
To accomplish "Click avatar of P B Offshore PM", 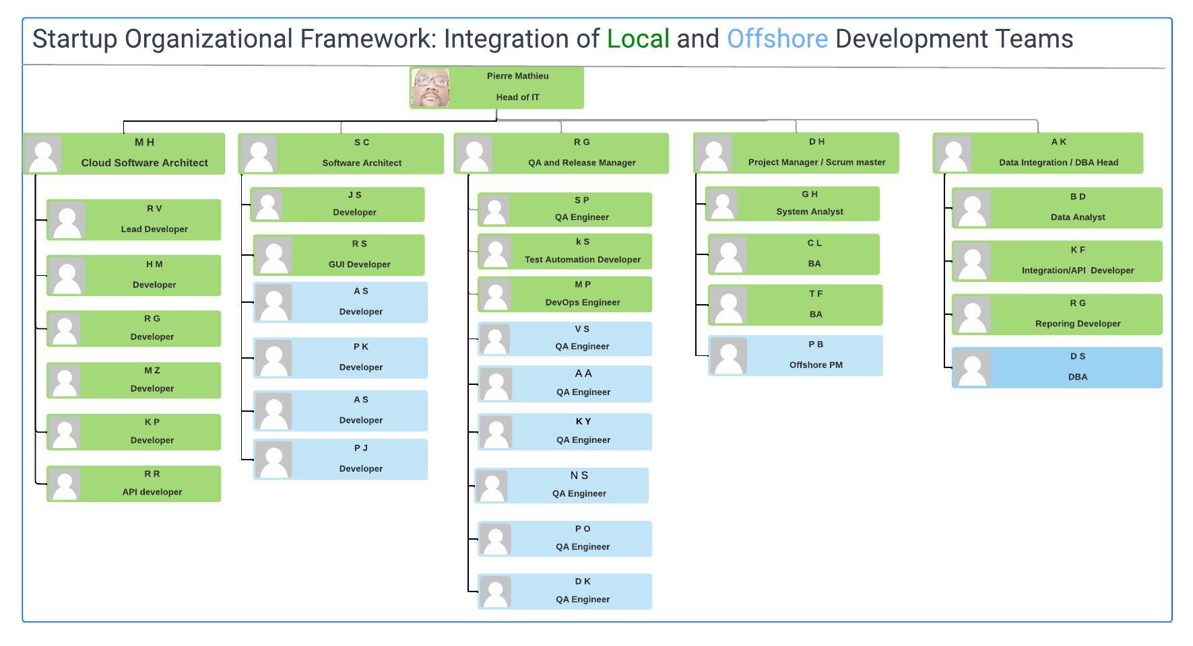I will 728,355.
